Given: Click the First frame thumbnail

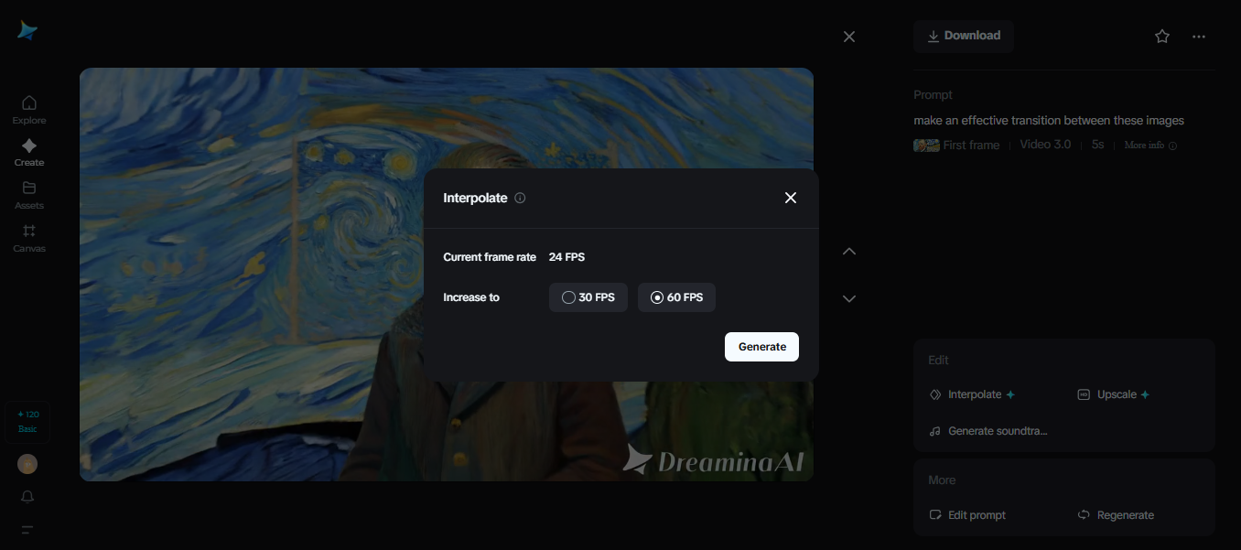Looking at the screenshot, I should (x=927, y=146).
